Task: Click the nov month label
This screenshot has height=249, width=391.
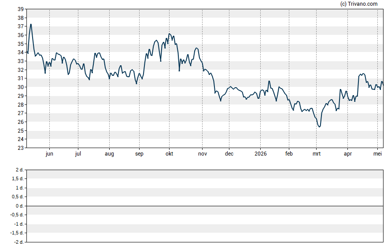Action: (203, 154)
